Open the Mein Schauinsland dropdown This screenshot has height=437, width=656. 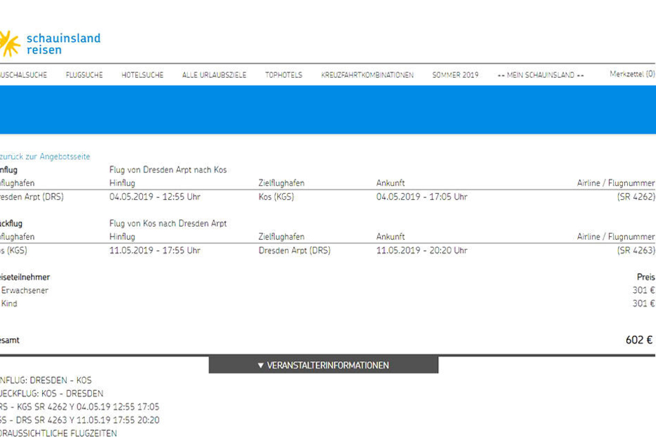541,75
